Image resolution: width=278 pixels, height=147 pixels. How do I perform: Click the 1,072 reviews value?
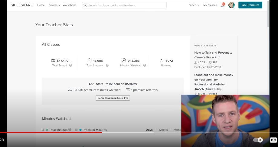pos(169,61)
